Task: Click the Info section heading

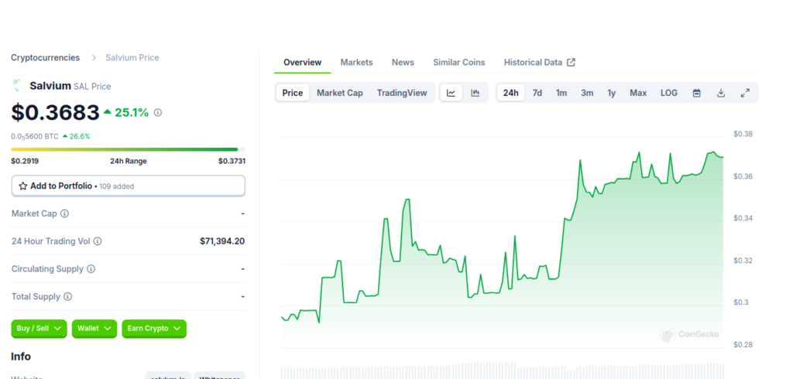Action: coord(21,357)
